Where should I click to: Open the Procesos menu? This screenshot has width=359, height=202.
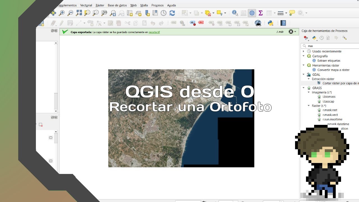157,5
